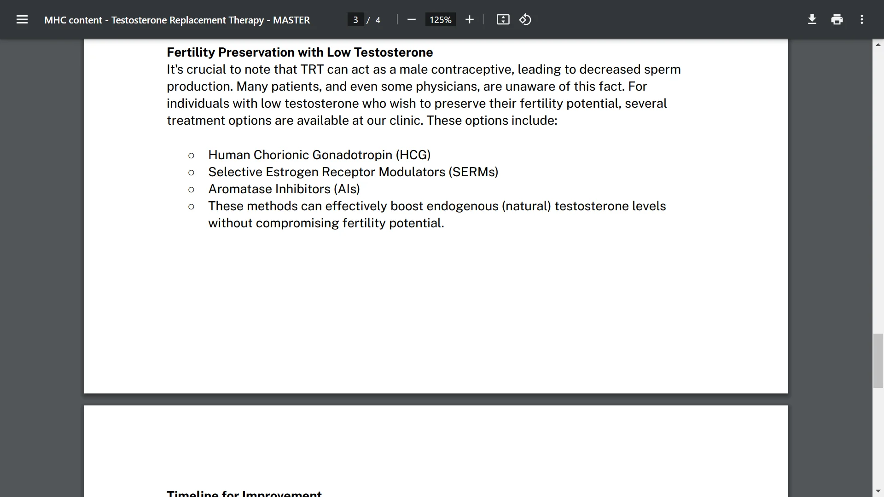Click the vertical scrollbar thumb
This screenshot has width=884, height=497.
point(878,361)
